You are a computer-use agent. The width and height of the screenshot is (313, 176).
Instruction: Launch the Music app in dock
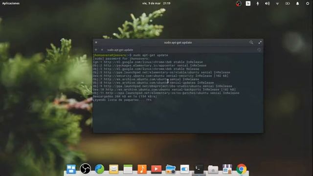point(142,169)
